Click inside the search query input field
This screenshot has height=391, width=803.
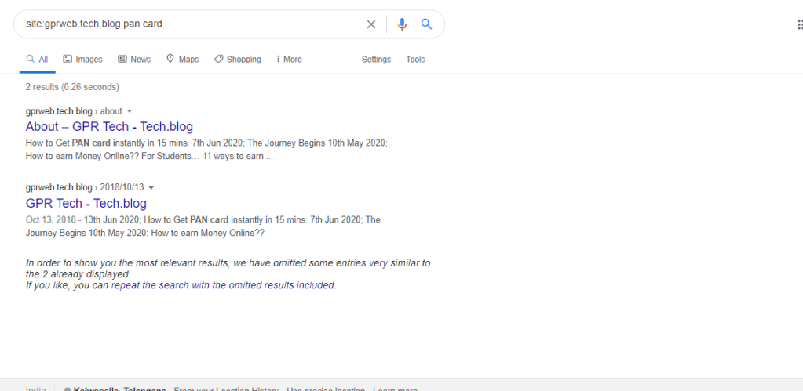pyautogui.click(x=188, y=24)
